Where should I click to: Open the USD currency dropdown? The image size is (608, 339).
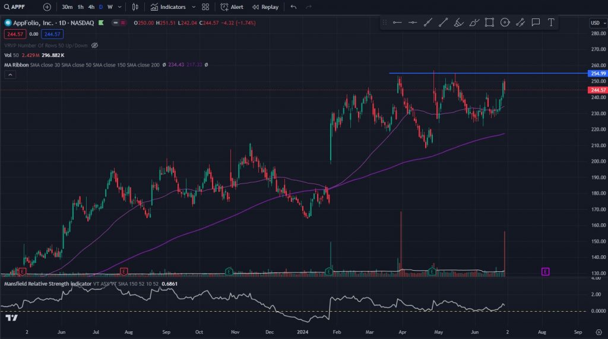tap(596, 23)
